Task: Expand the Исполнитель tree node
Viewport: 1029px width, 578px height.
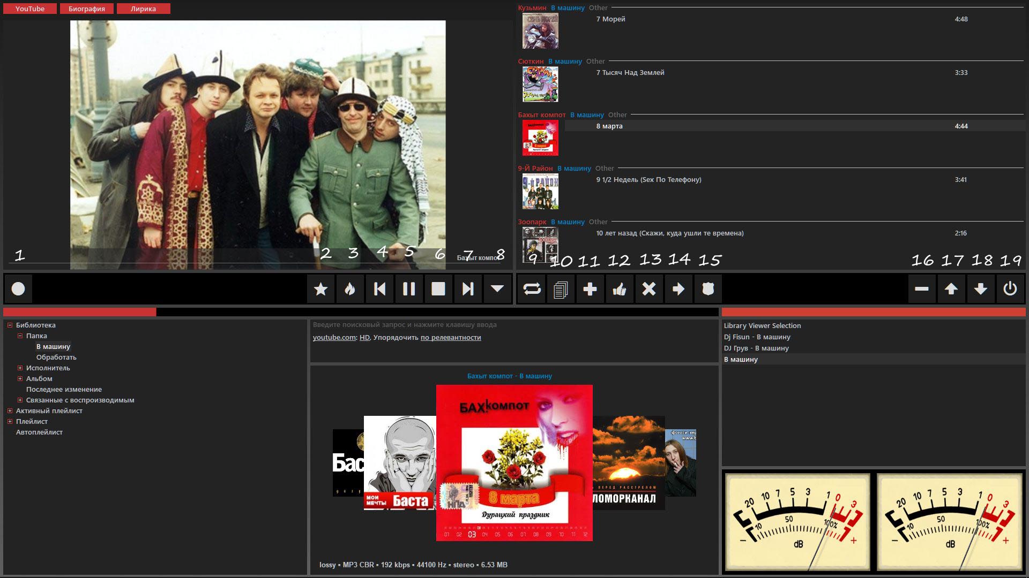Action: pos(20,368)
